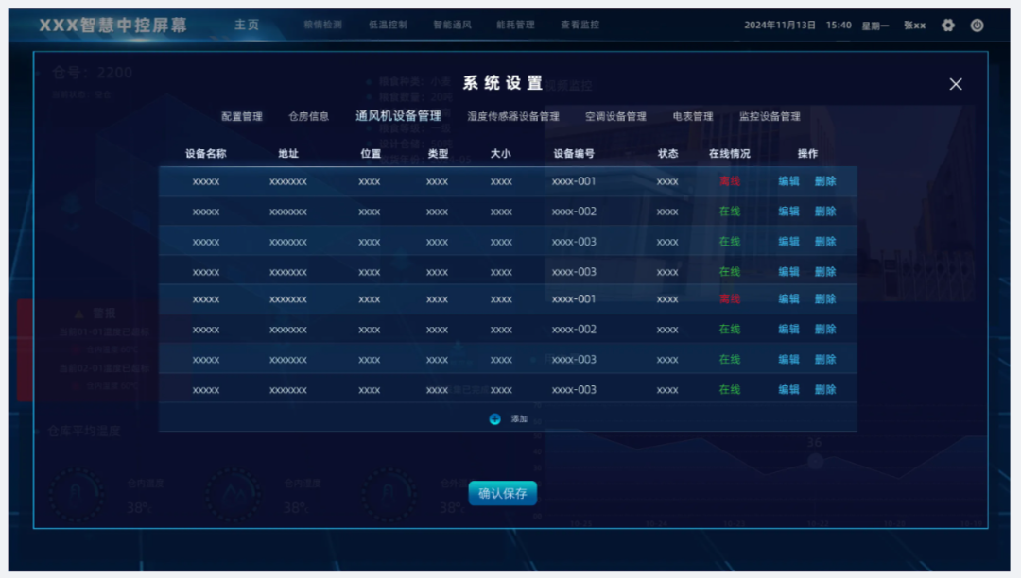Open the 能耗管理 menu item
The image size is (1021, 578).
(516, 25)
